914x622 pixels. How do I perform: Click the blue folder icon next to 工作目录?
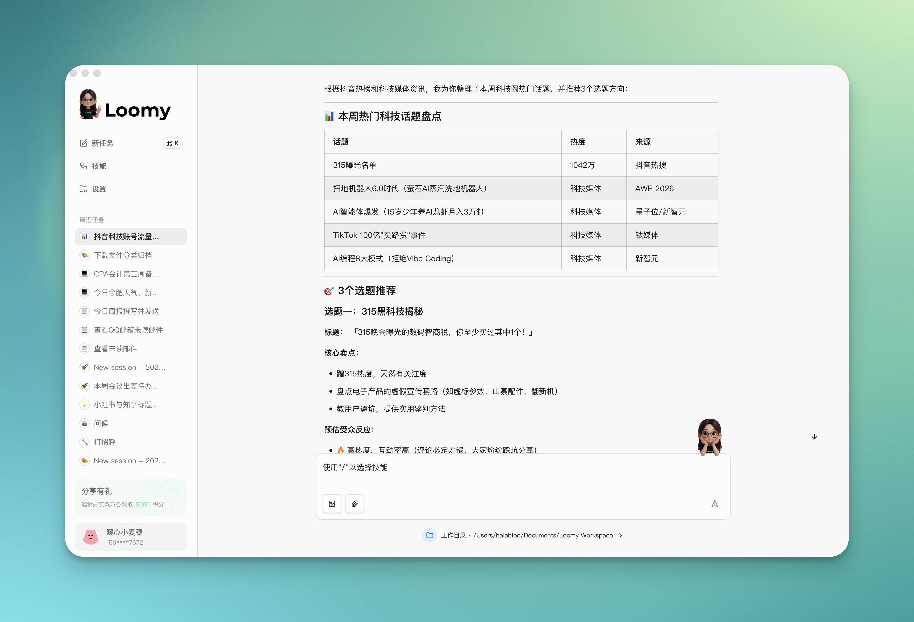coord(430,535)
